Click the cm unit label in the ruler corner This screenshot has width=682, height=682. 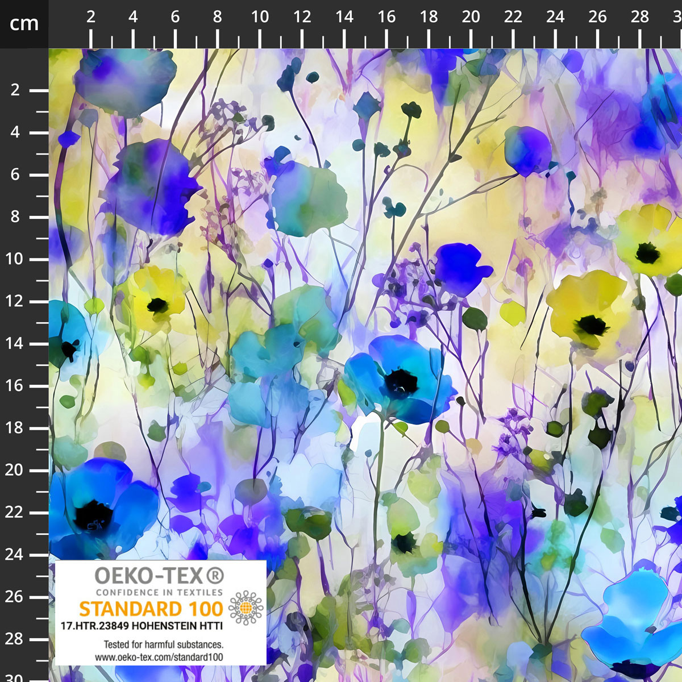coord(24,24)
